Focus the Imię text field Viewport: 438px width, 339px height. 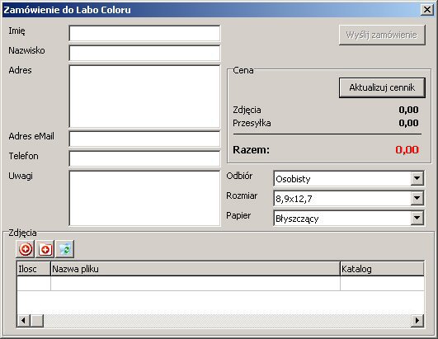coord(144,33)
